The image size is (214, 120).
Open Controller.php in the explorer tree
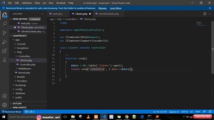click(x=27, y=64)
